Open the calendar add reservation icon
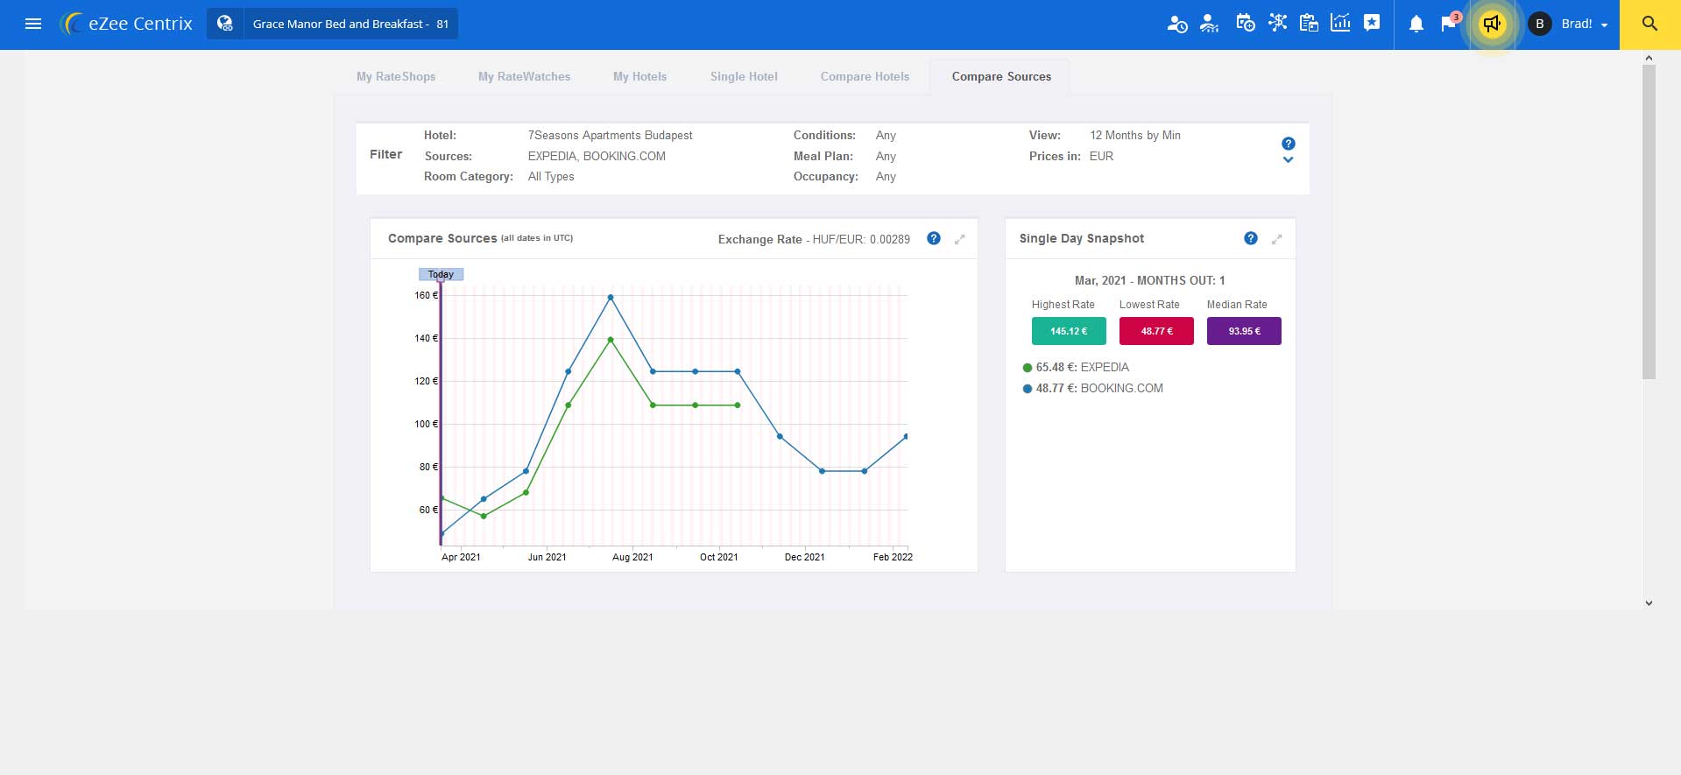This screenshot has height=775, width=1681. click(1245, 24)
